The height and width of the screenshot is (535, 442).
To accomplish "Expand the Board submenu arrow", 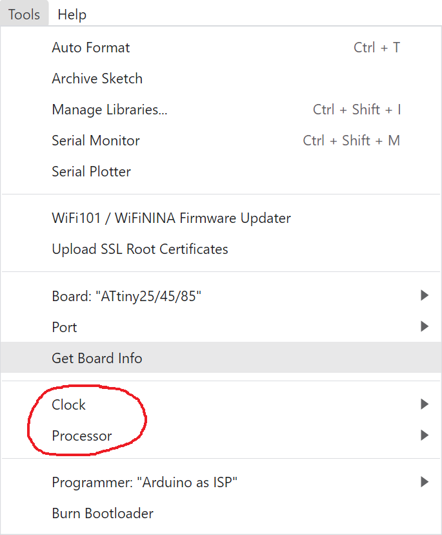I will [x=424, y=296].
